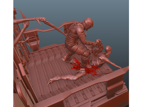Select the armored figure's helmet in viewport

pyautogui.click(x=88, y=24)
